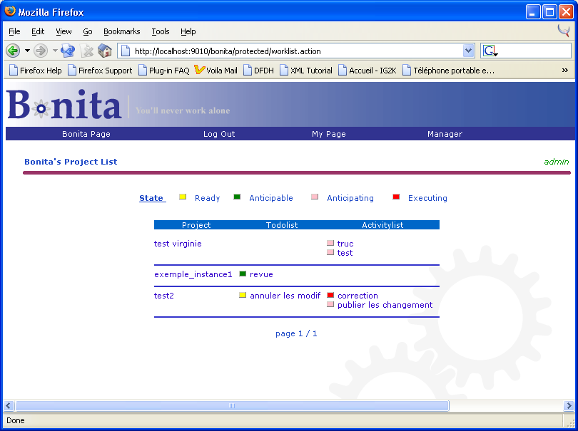Open the Back button history dropdown arrow

click(27, 51)
